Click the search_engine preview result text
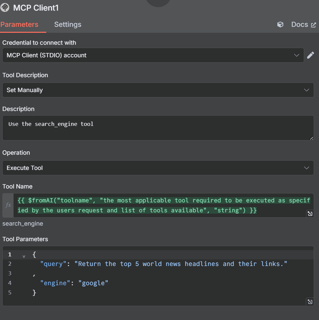 [22, 224]
